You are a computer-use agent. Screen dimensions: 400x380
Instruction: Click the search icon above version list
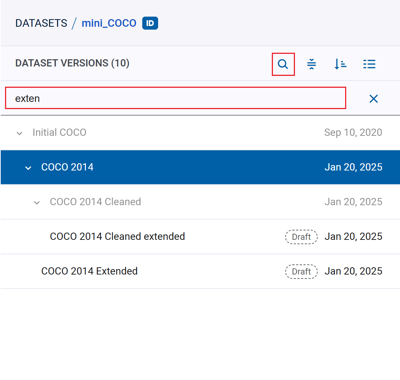[x=283, y=64]
